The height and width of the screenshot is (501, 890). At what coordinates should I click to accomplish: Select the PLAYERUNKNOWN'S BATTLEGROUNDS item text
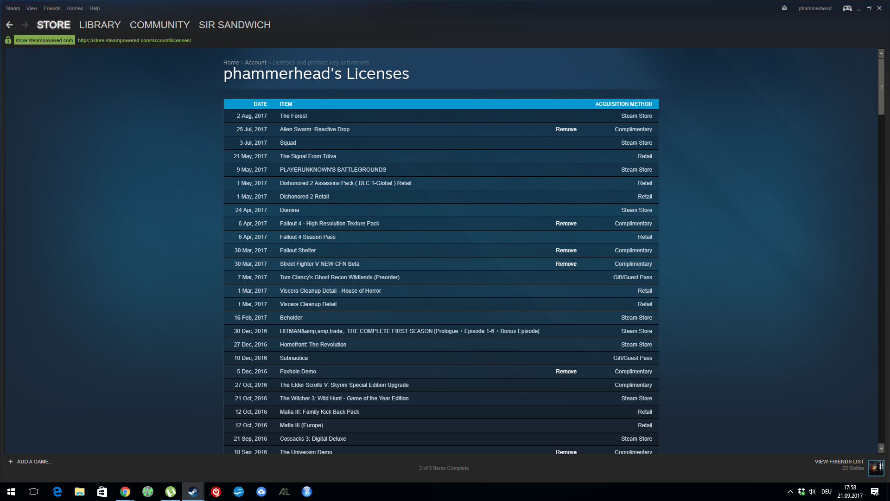pos(333,170)
